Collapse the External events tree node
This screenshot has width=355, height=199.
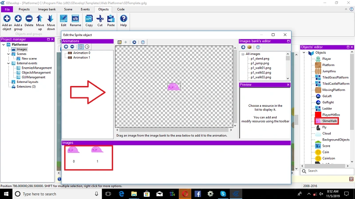[8, 63]
